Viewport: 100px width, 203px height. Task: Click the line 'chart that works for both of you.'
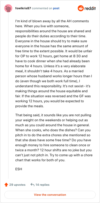point(40,160)
